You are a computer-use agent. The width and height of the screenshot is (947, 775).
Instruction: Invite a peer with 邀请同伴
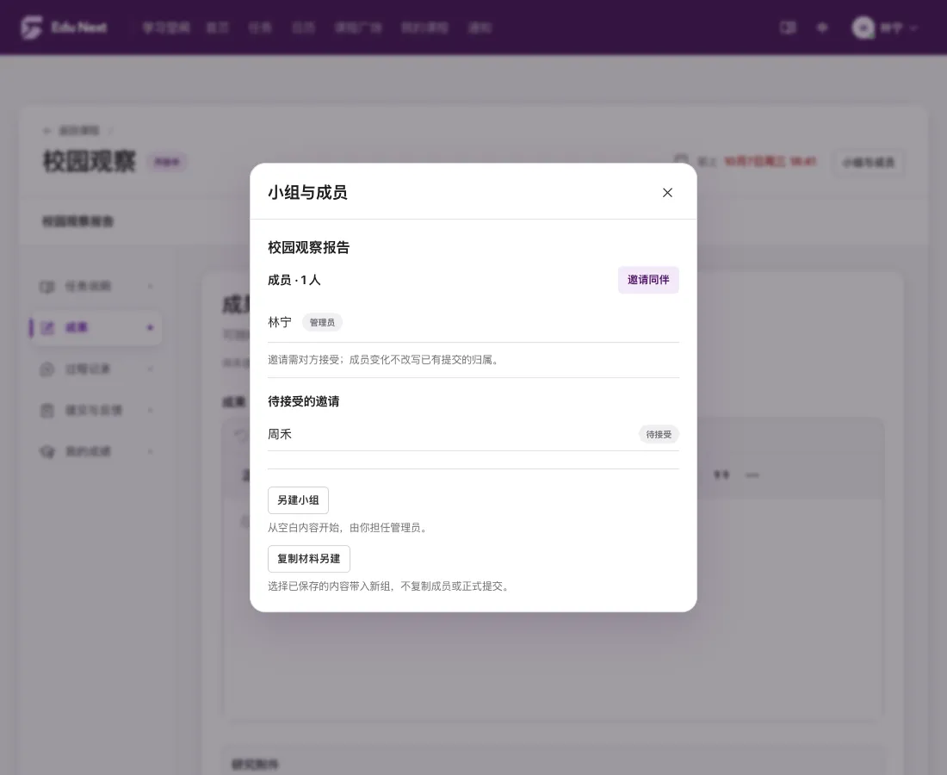(x=648, y=280)
